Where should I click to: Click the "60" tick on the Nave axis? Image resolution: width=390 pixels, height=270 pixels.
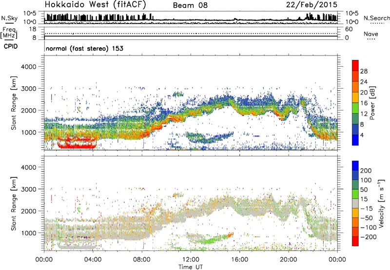point(349,29)
